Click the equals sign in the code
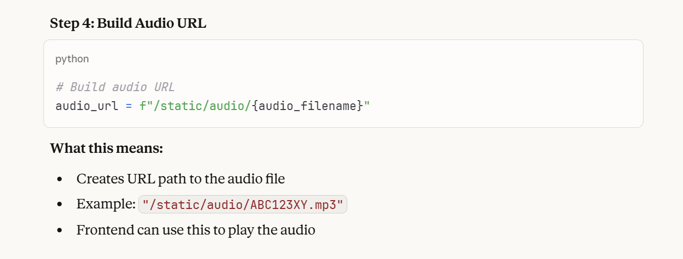 point(128,105)
